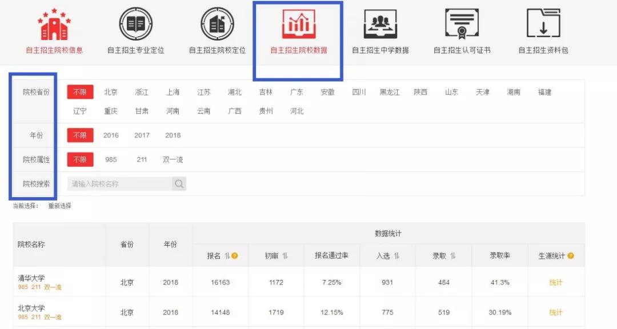Image resolution: width=617 pixels, height=329 pixels.
Task: Click the help icon beside 报名
Action: pos(234,256)
